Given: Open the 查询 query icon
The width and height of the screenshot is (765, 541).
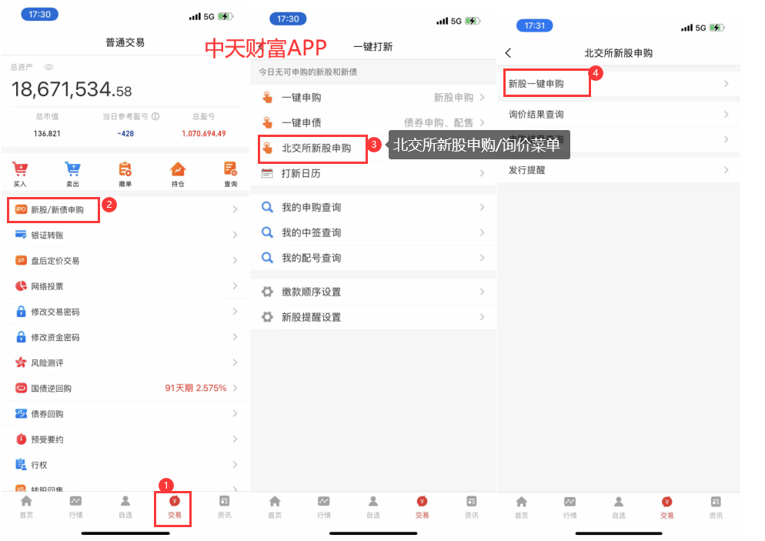Looking at the screenshot, I should tap(230, 169).
